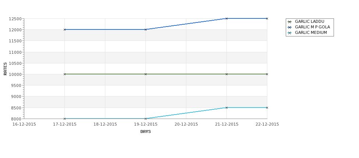
Task: Click Garlic Medium data point on 22-12-2015
Action: coord(267,108)
